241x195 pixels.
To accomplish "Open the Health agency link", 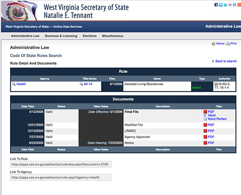I will pos(21,84).
